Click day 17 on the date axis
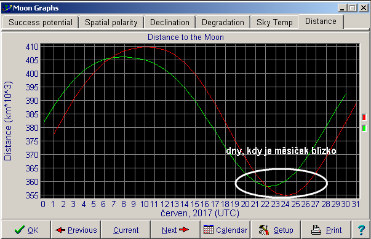 pyautogui.click(x=215, y=204)
